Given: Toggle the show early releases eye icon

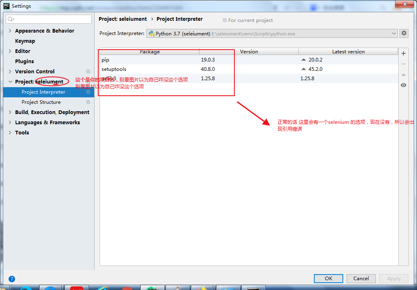Looking at the screenshot, I should [404, 85].
